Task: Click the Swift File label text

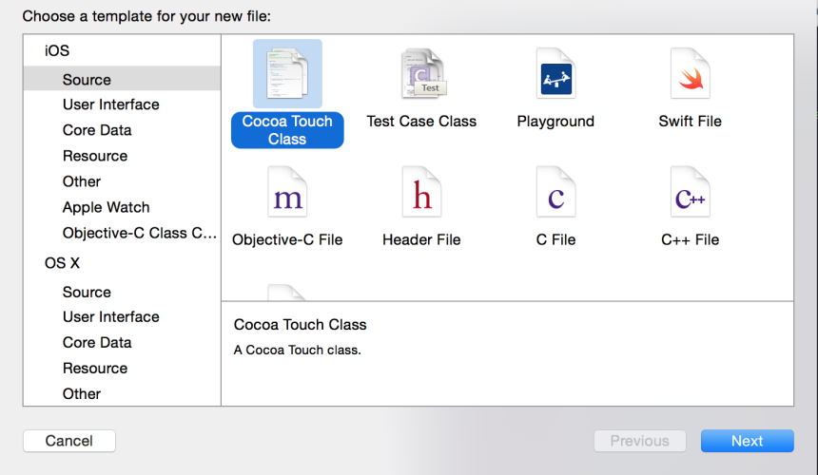Action: pyautogui.click(x=691, y=122)
